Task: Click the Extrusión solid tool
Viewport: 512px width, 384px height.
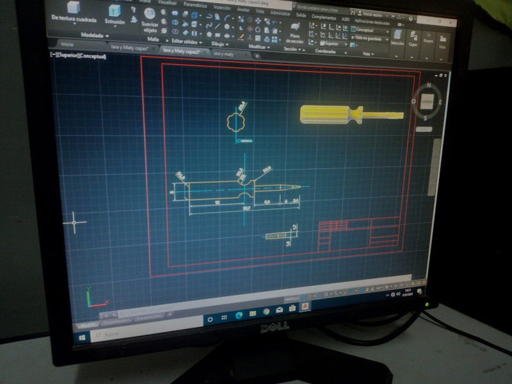Action: tap(115, 14)
